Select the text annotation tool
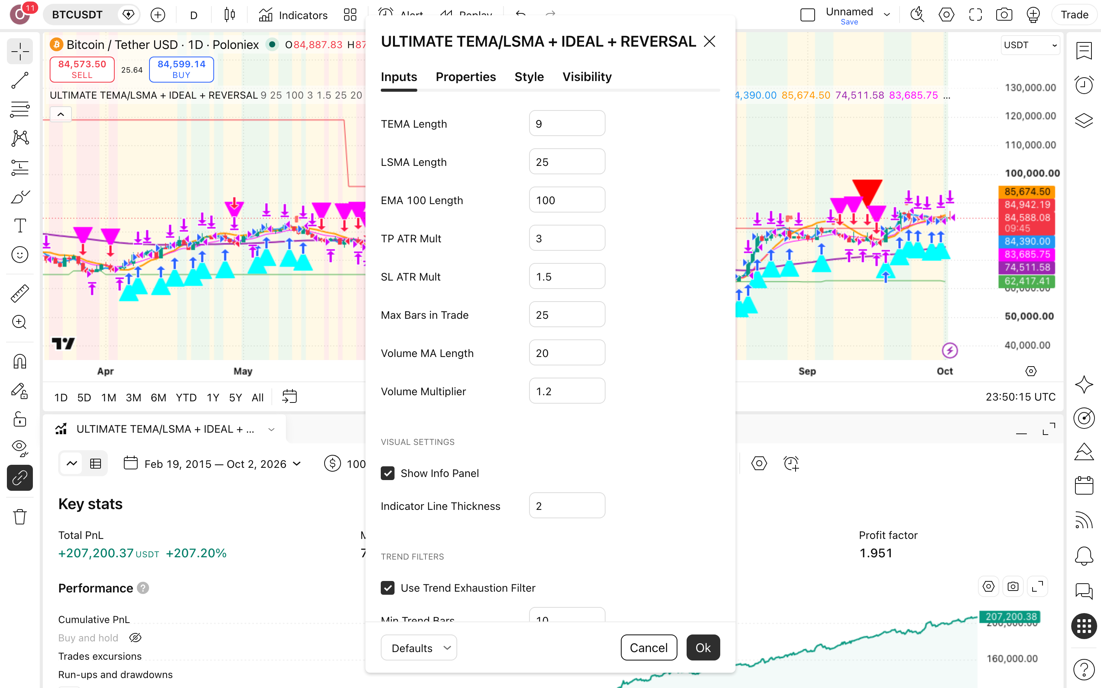Screen dimensions: 1101x688 coord(19,226)
